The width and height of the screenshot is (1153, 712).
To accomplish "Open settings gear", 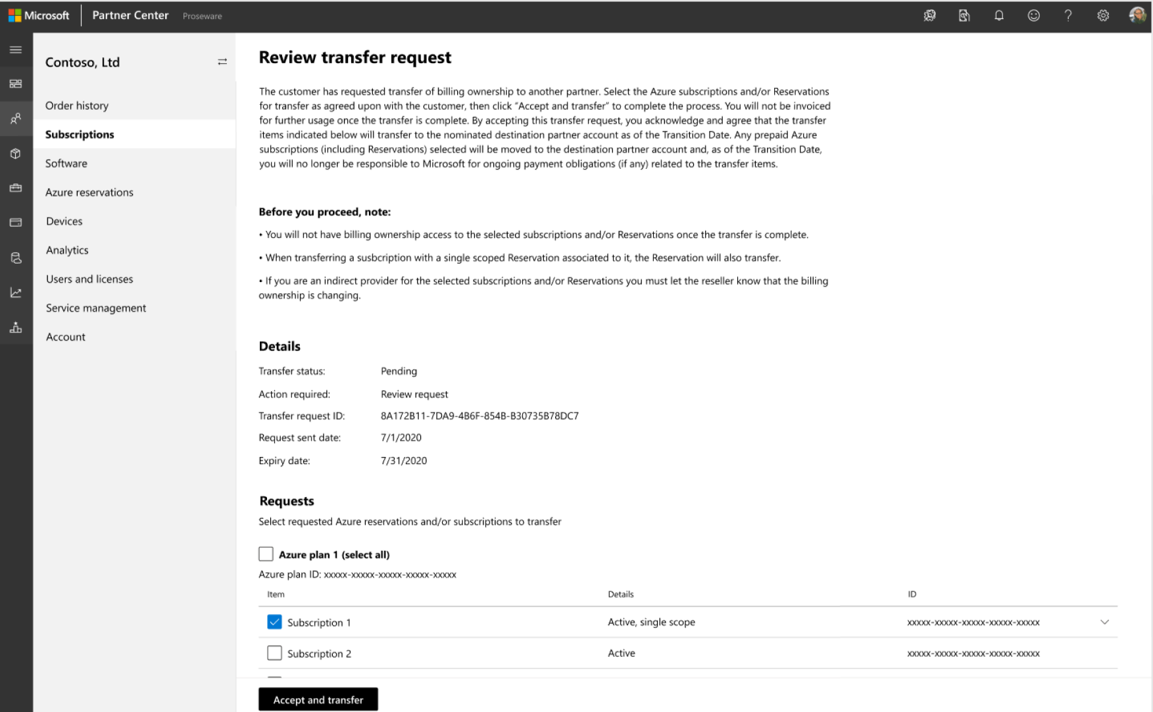I will point(1103,16).
